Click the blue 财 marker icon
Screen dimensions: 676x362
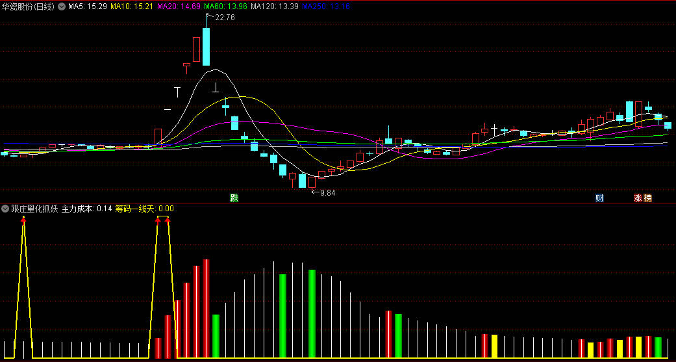pos(599,198)
